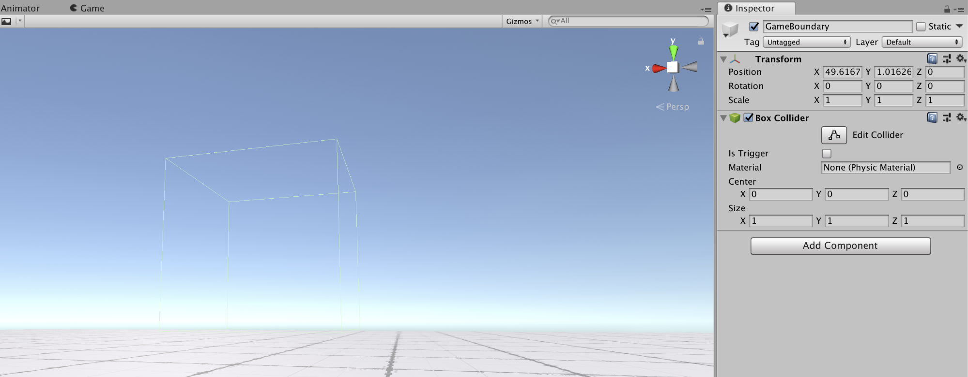The width and height of the screenshot is (968, 377).
Task: Click the red X axis cone on gizmo
Action: 659,68
